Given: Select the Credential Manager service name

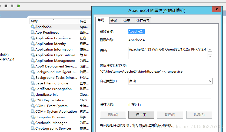Looking at the screenshot, I should click(x=51, y=123).
